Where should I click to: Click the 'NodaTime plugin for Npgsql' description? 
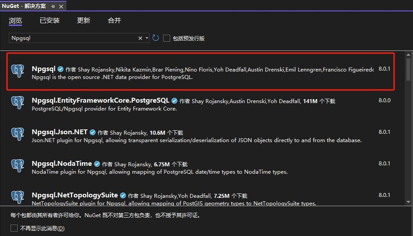160,172
